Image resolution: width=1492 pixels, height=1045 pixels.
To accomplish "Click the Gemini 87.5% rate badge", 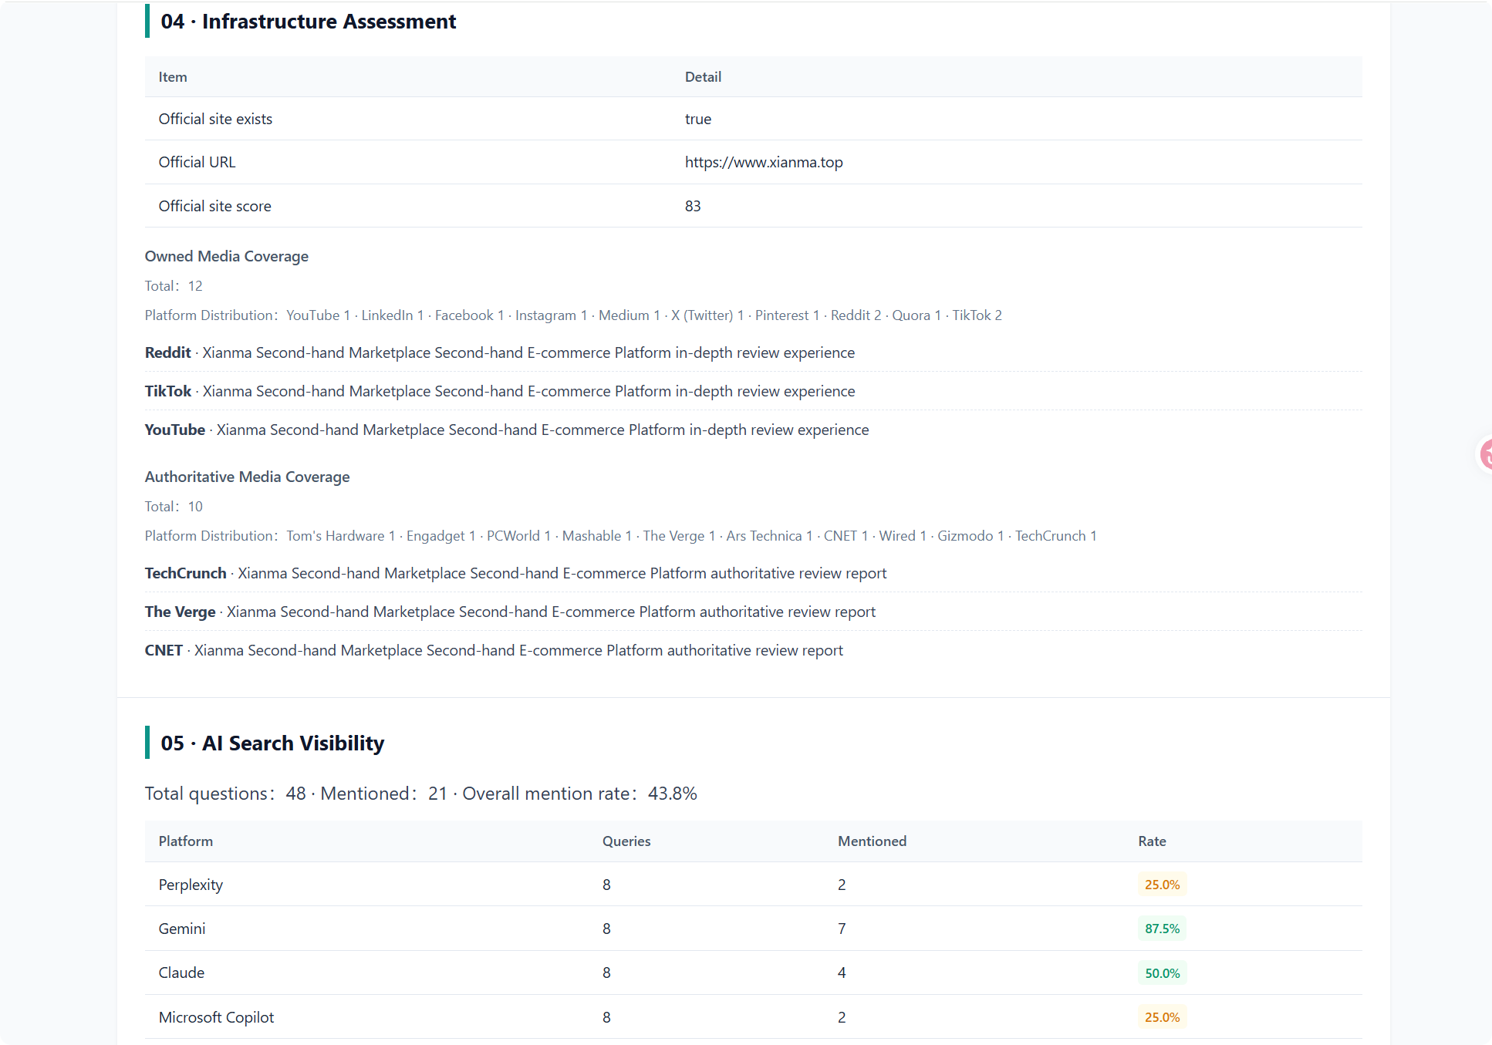I will [1162, 929].
